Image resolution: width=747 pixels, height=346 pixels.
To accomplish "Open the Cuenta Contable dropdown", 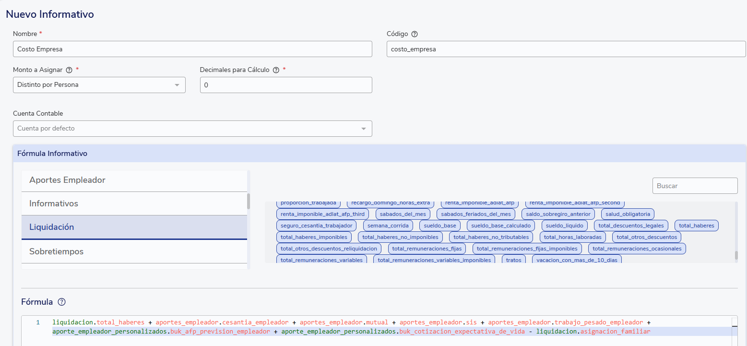I will click(x=192, y=129).
